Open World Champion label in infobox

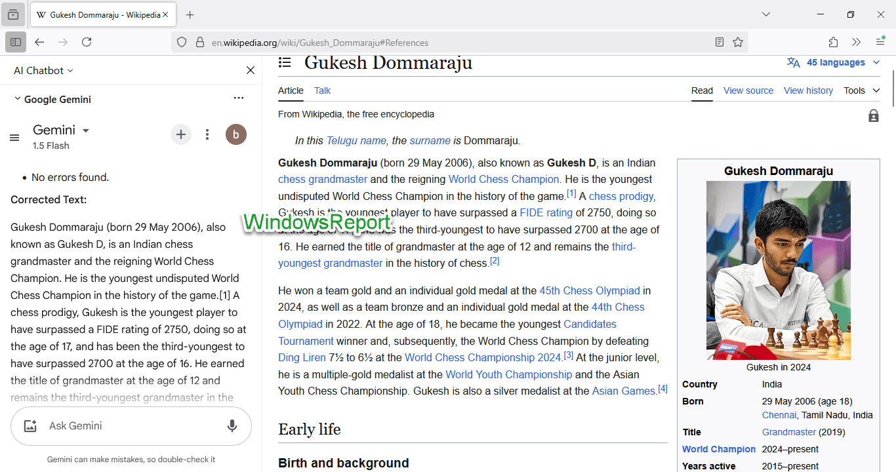click(719, 449)
